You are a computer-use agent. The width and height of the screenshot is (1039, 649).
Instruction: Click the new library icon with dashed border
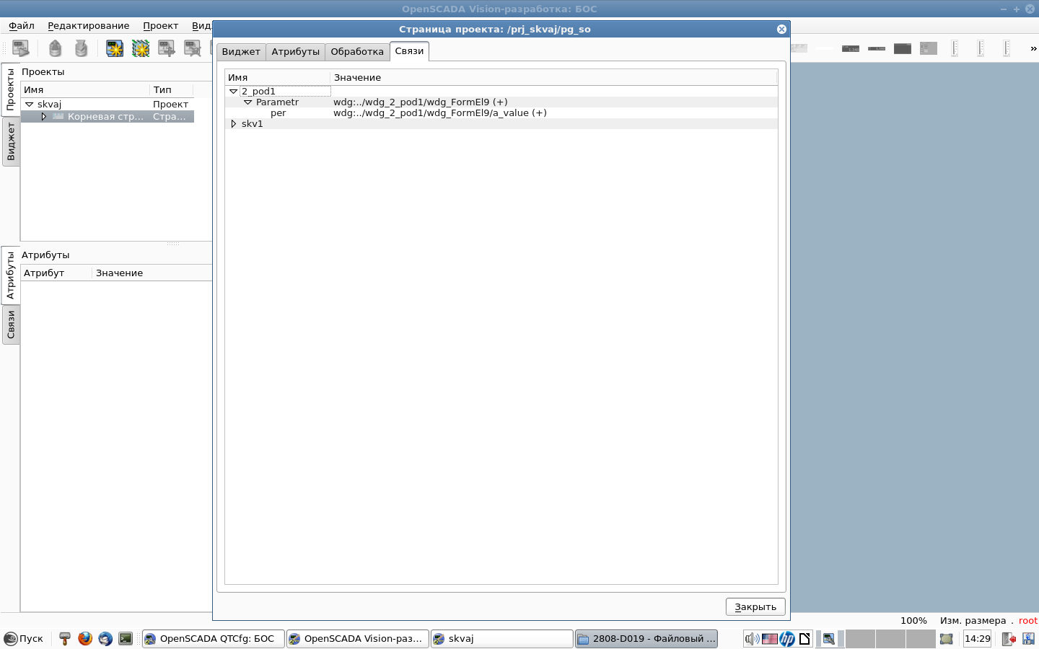141,48
